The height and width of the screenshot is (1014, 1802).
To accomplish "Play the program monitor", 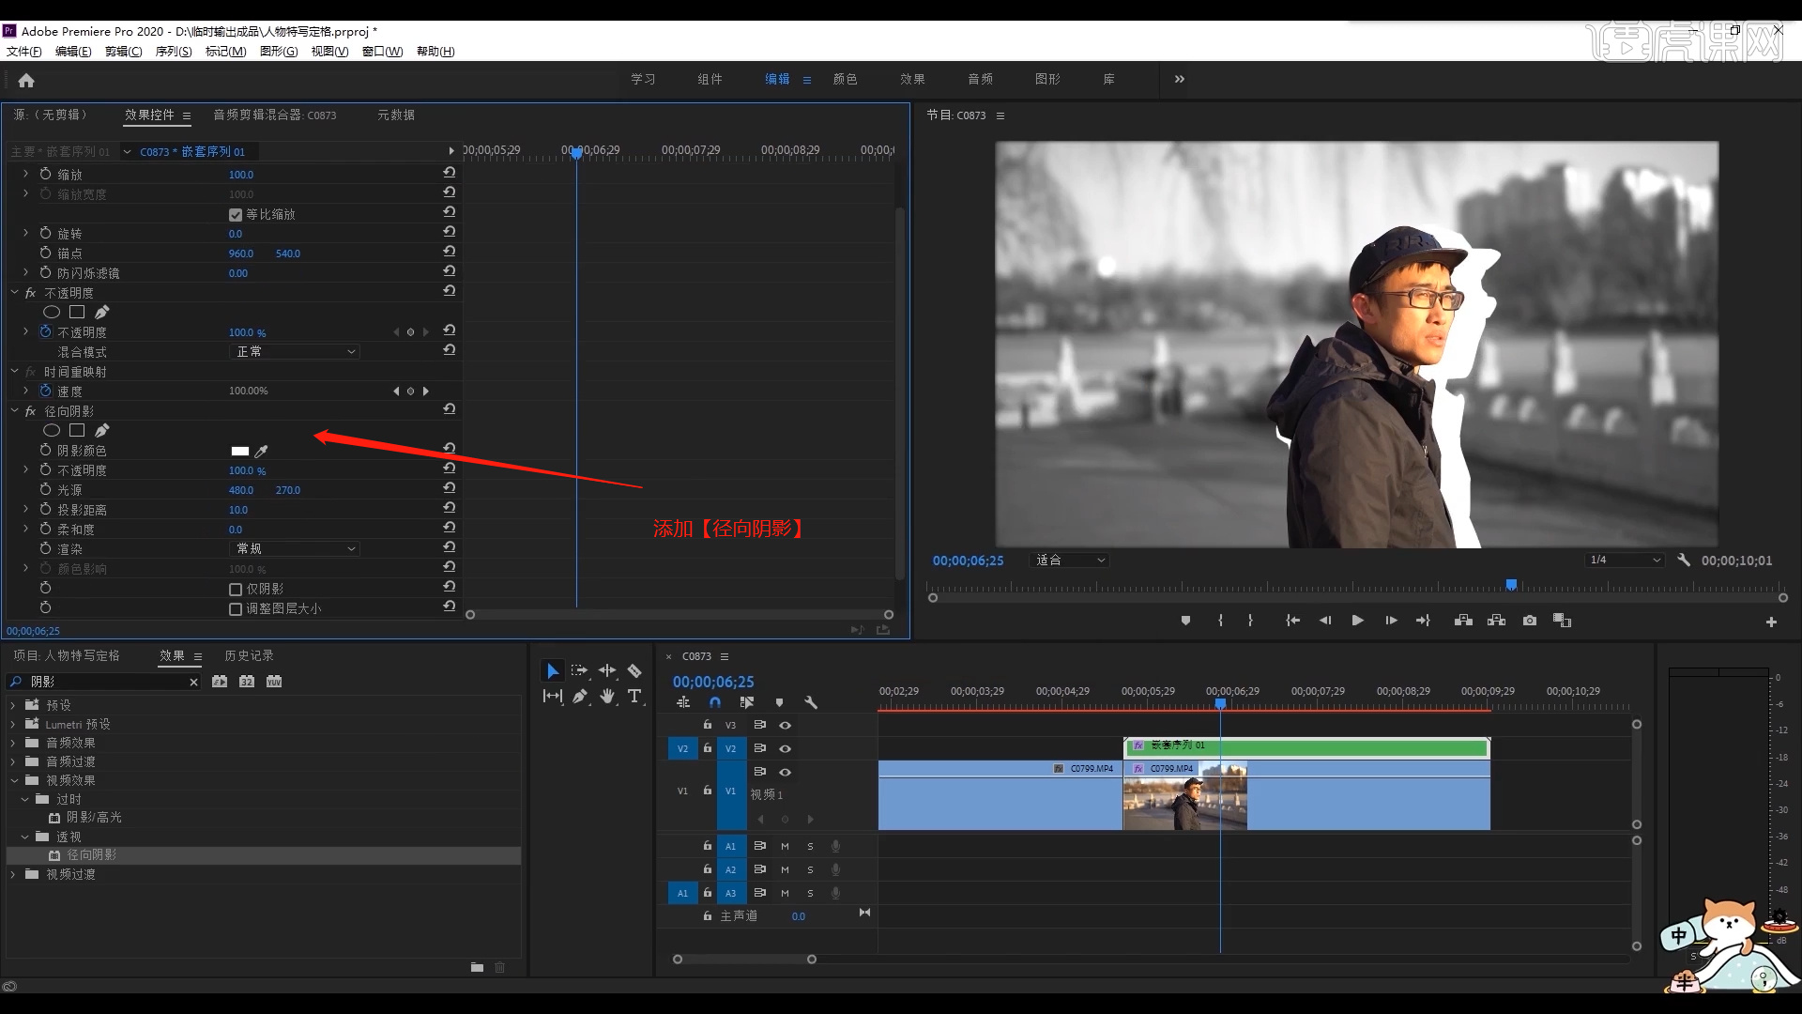I will click(x=1357, y=621).
